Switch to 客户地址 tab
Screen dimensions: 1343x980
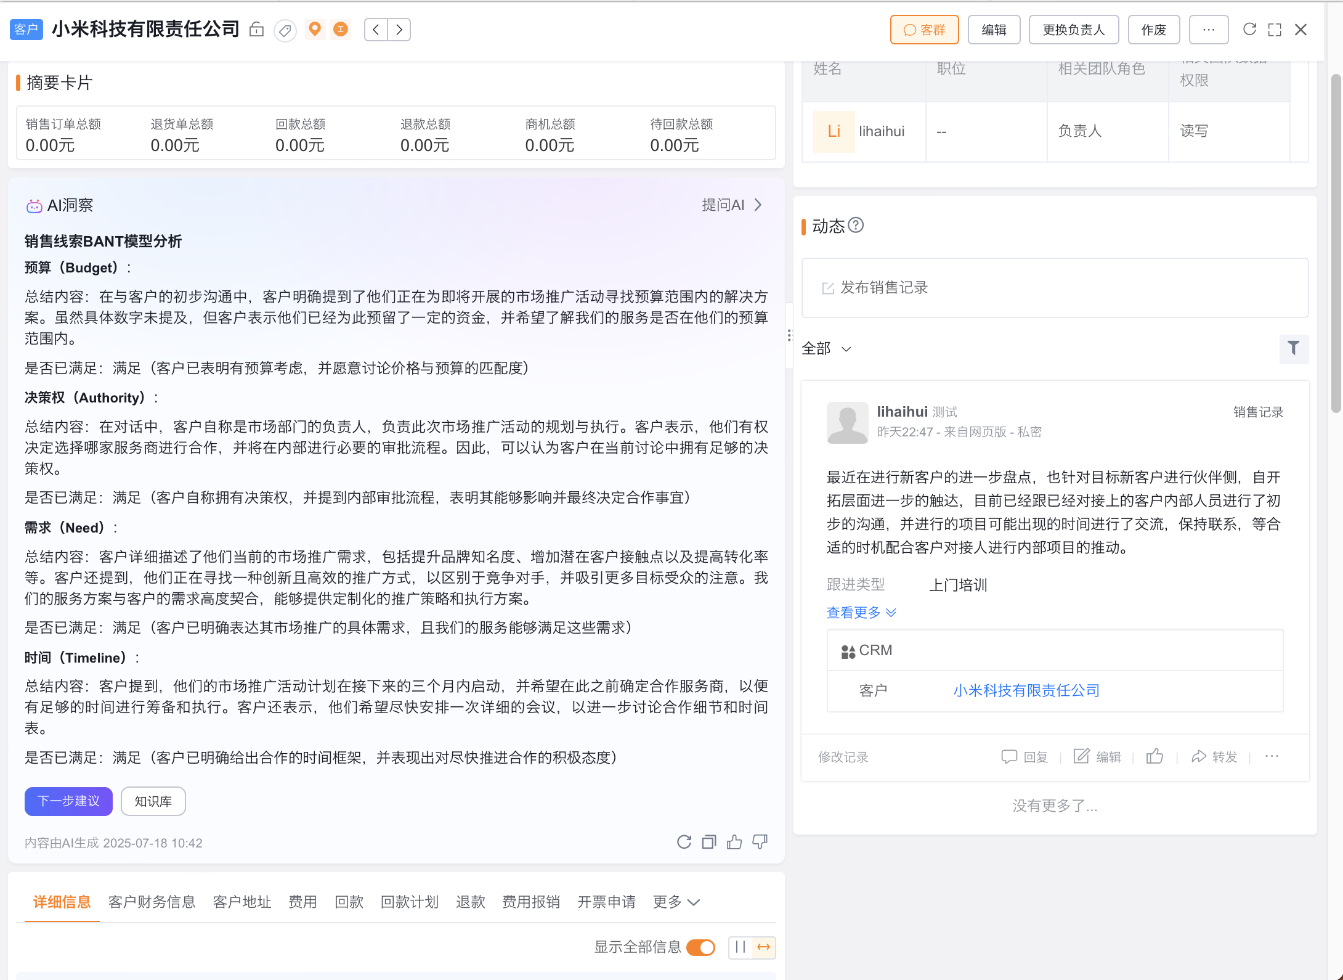pos(242,902)
